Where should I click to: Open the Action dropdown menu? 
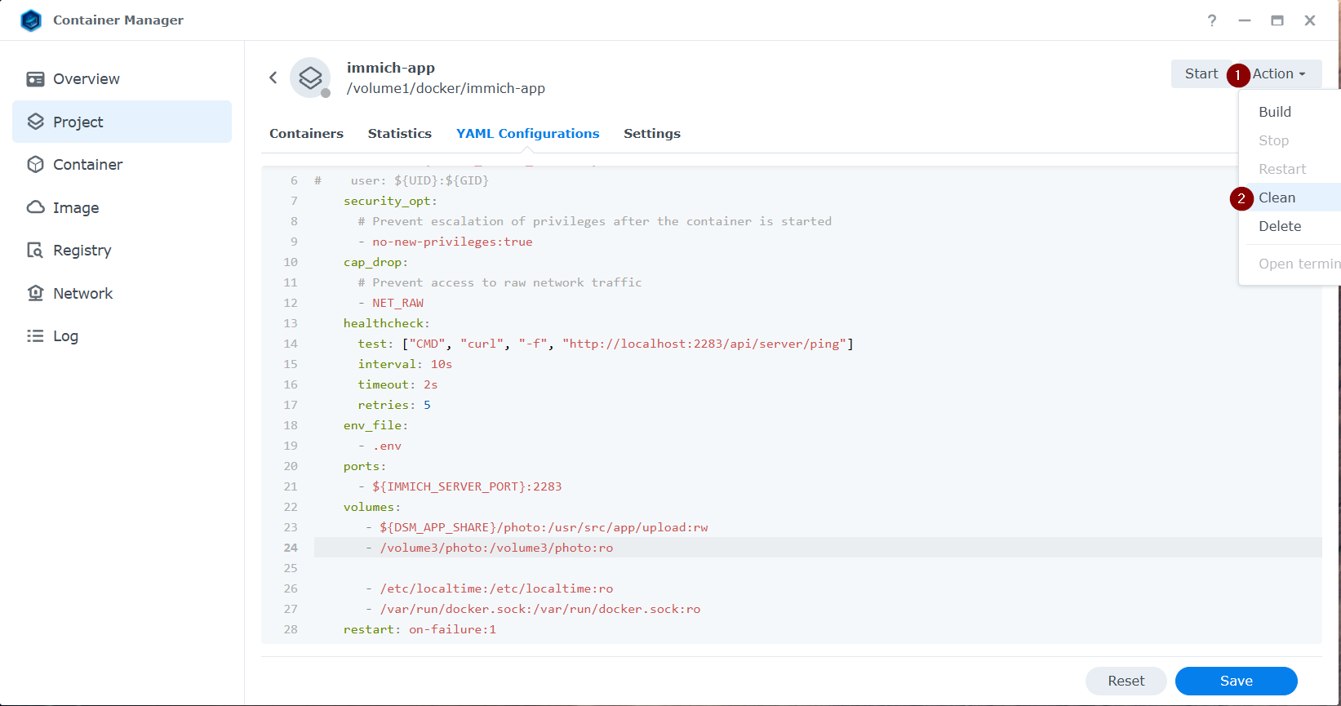(1279, 73)
